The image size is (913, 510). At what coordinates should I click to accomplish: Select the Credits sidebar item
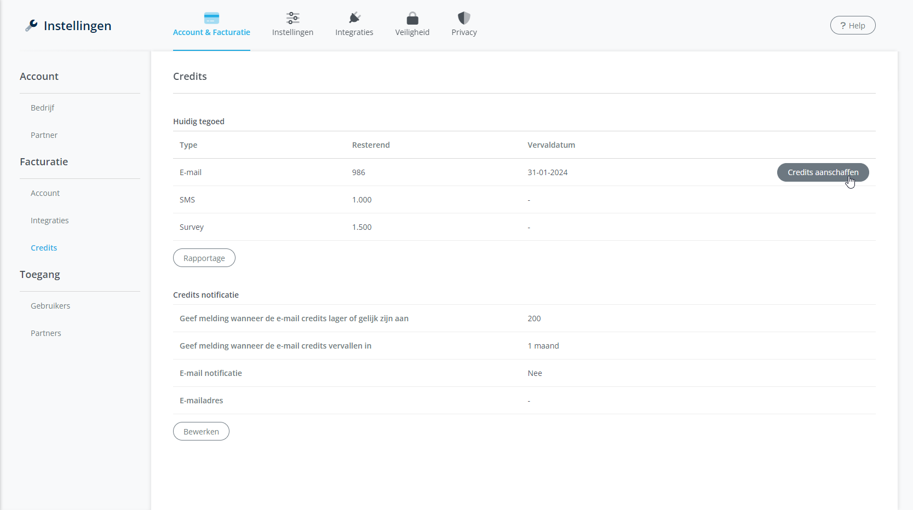click(x=44, y=248)
